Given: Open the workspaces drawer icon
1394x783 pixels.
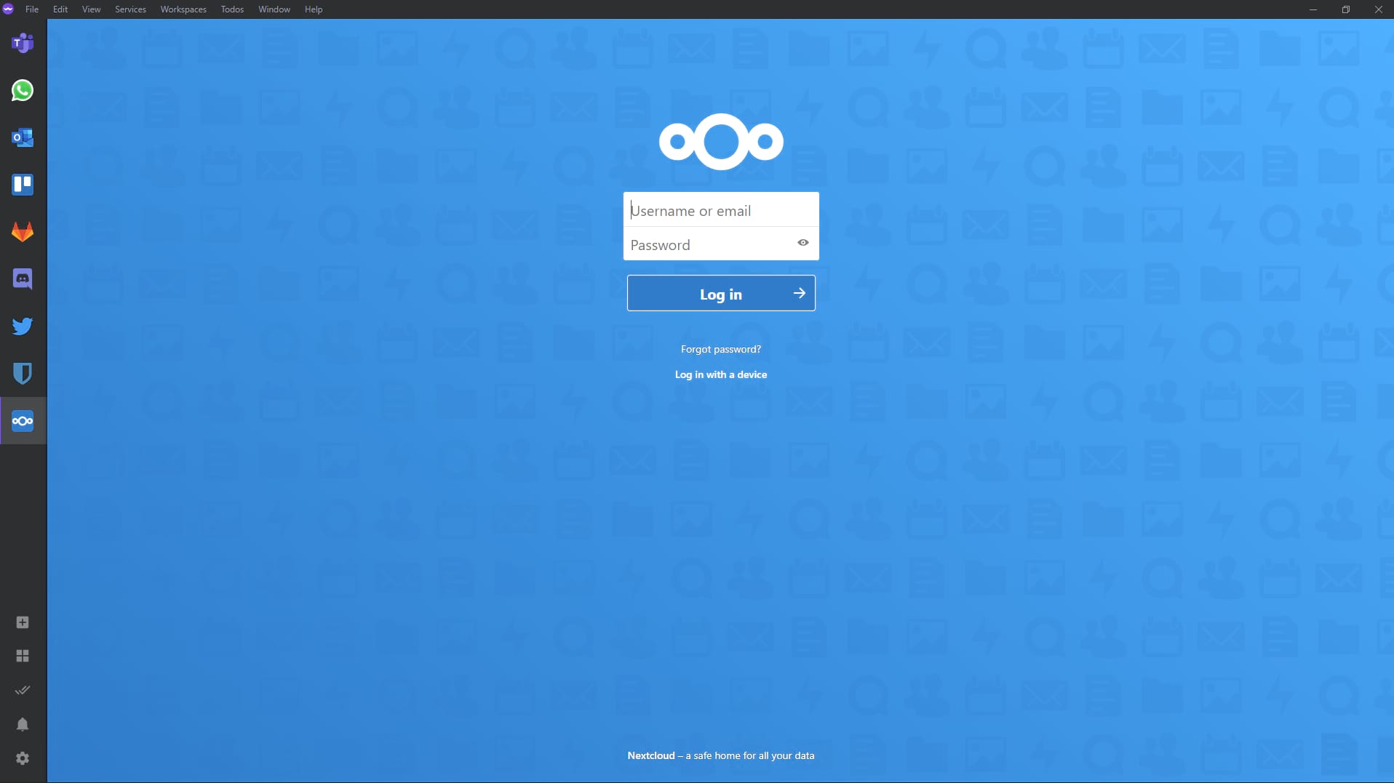Looking at the screenshot, I should (x=23, y=656).
